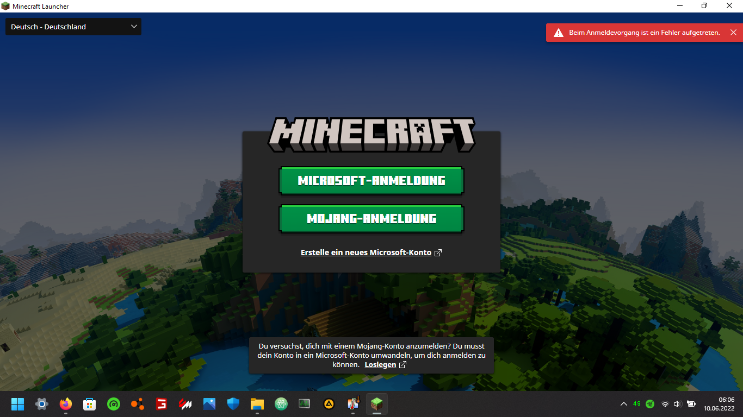Click the Minecraft logo above the login buttons
This screenshot has width=743, height=417.
tap(371, 135)
